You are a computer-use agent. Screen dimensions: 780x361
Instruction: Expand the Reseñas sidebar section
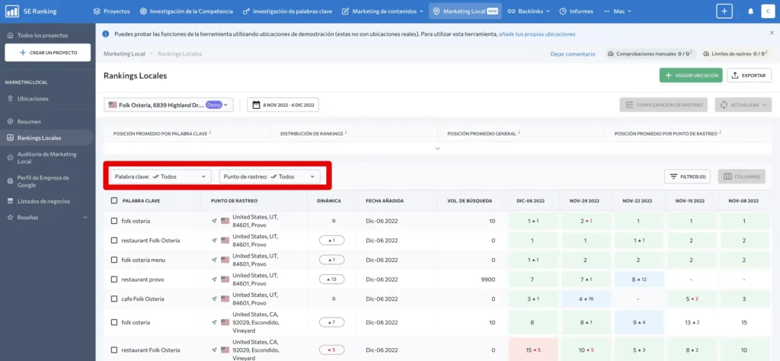click(46, 217)
